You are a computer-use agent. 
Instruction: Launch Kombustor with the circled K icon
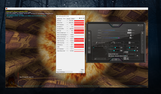tap(89, 37)
